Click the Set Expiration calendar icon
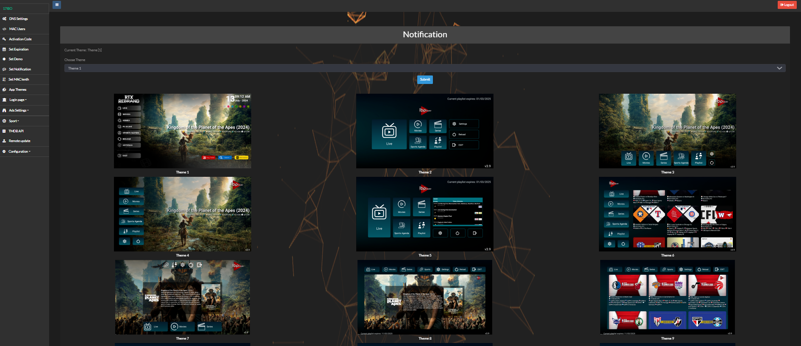Screen dimensions: 801x346 [4, 49]
